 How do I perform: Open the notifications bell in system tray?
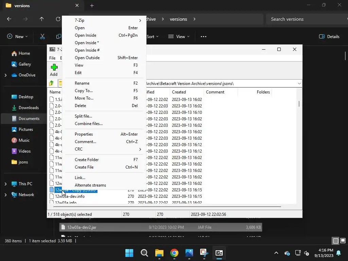[339, 253]
